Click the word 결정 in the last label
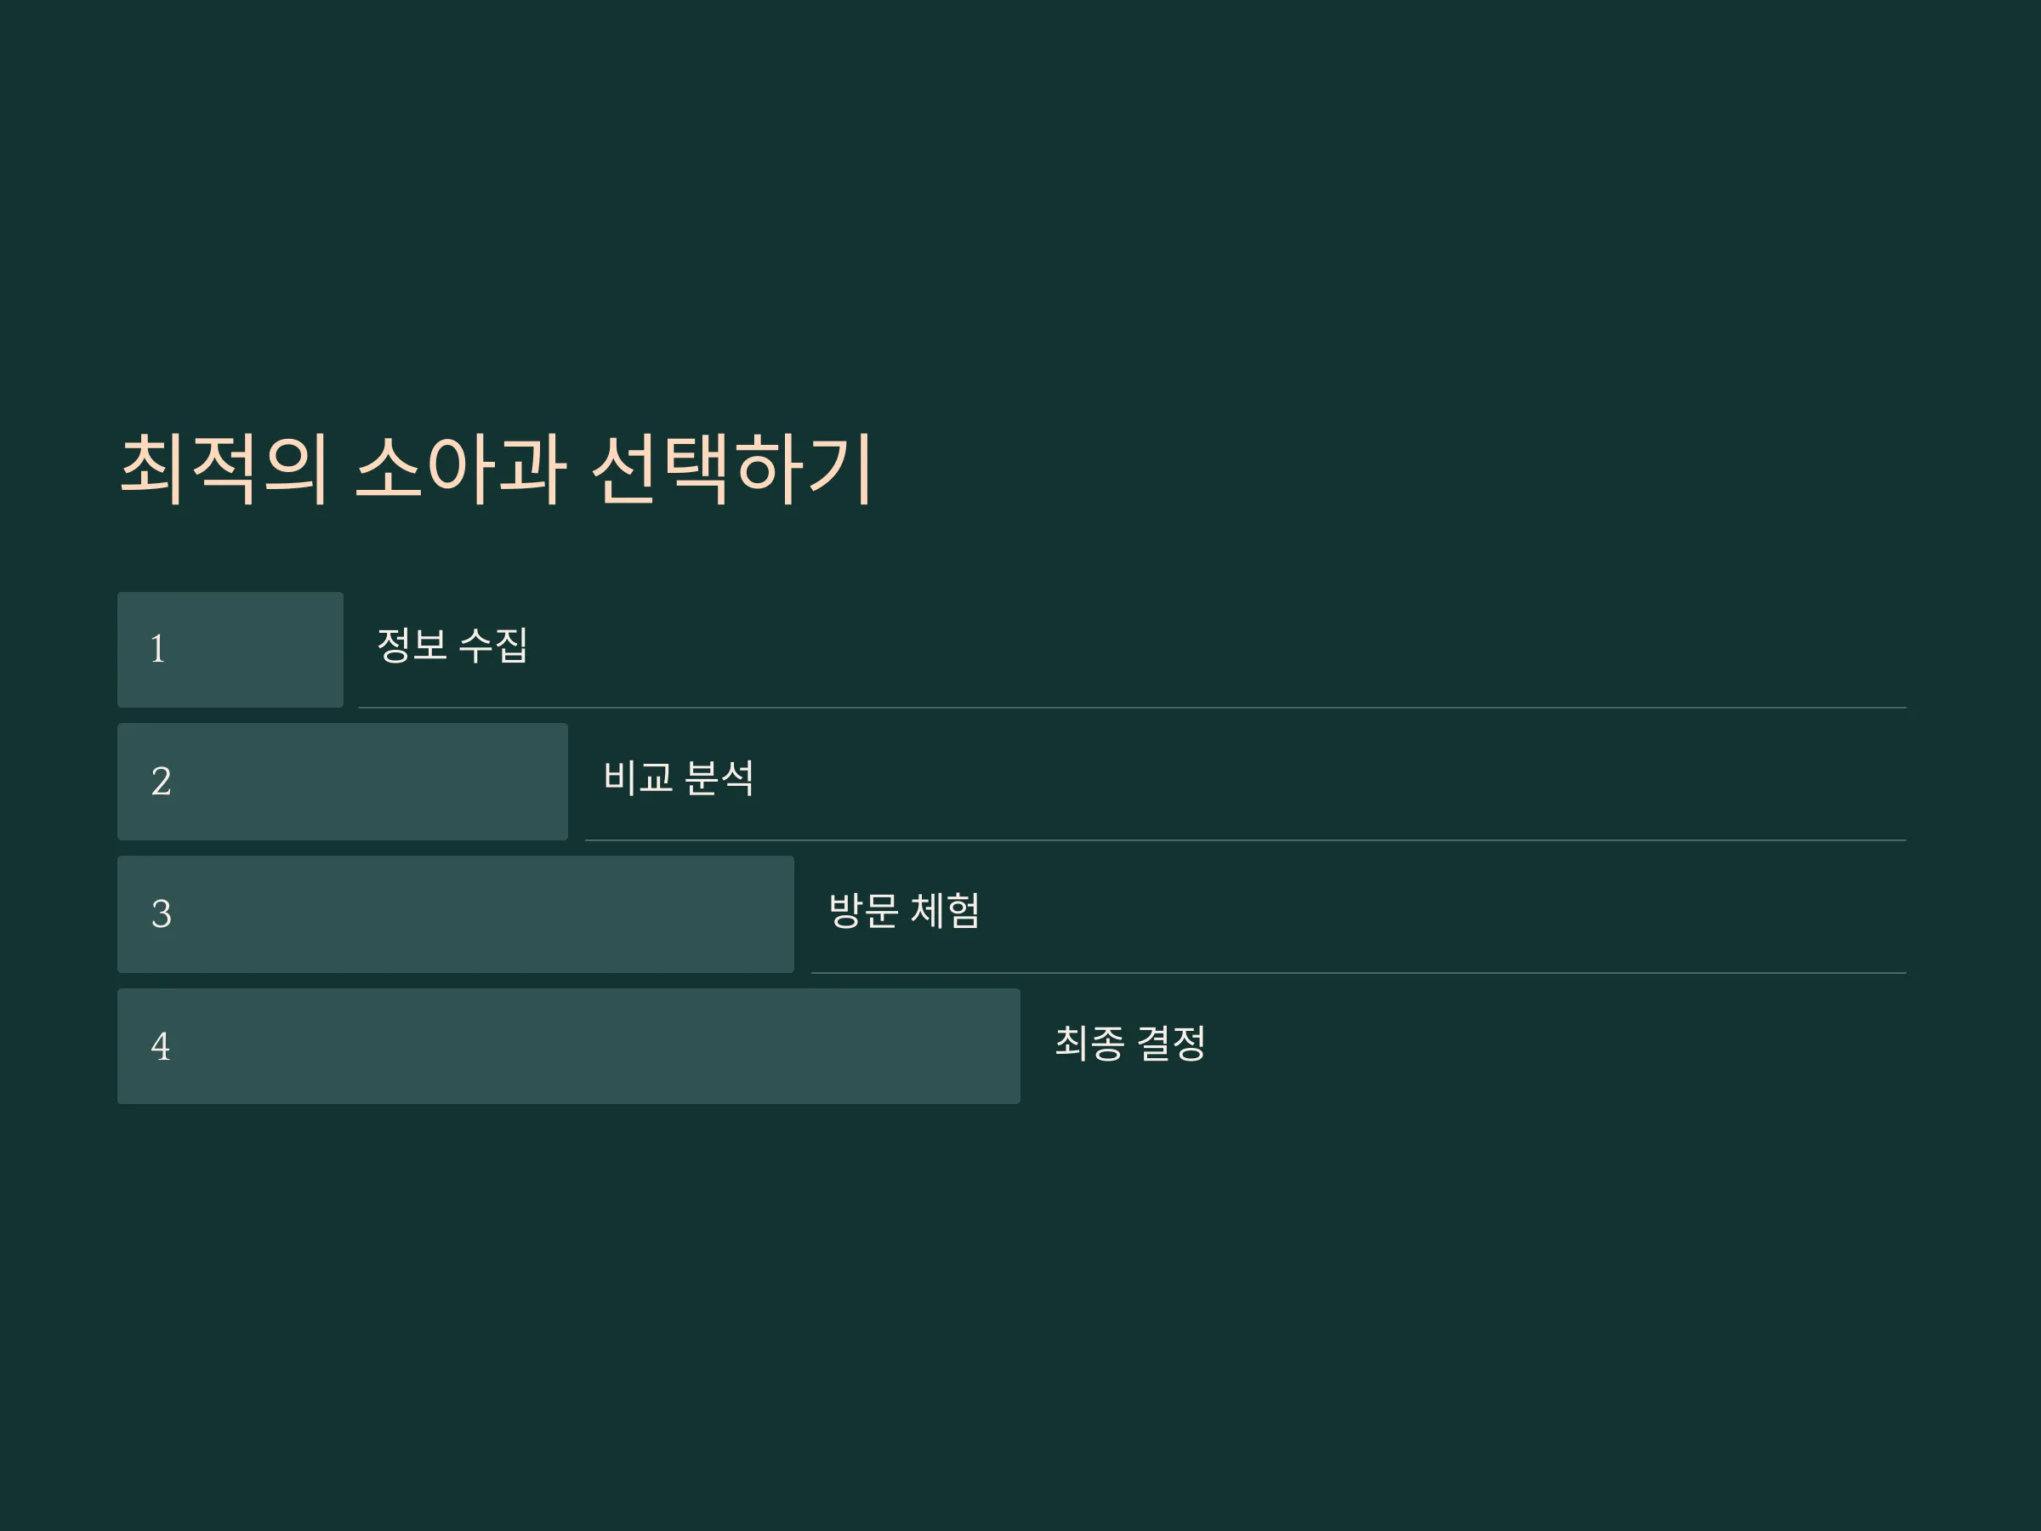 click(x=1171, y=1043)
